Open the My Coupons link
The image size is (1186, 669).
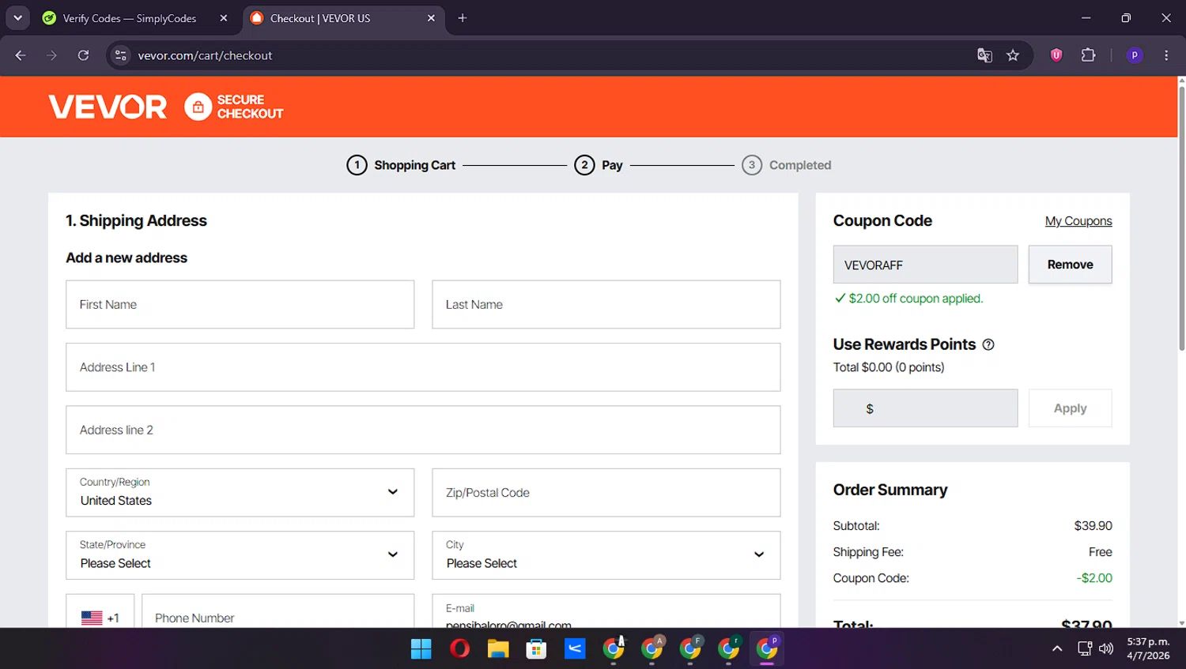(x=1078, y=221)
